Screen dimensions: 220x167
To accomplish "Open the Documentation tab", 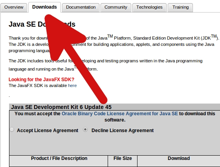I will (x=81, y=7).
